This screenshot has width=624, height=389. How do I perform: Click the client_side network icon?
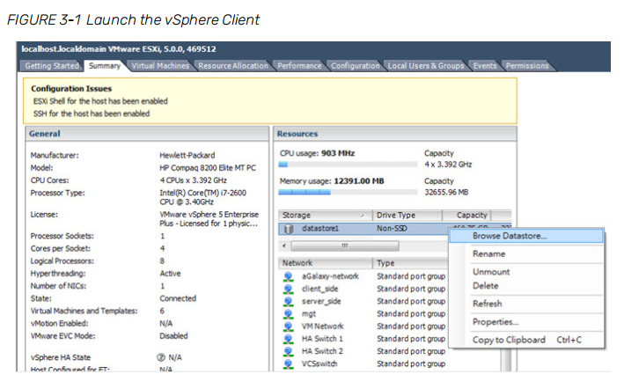[288, 289]
